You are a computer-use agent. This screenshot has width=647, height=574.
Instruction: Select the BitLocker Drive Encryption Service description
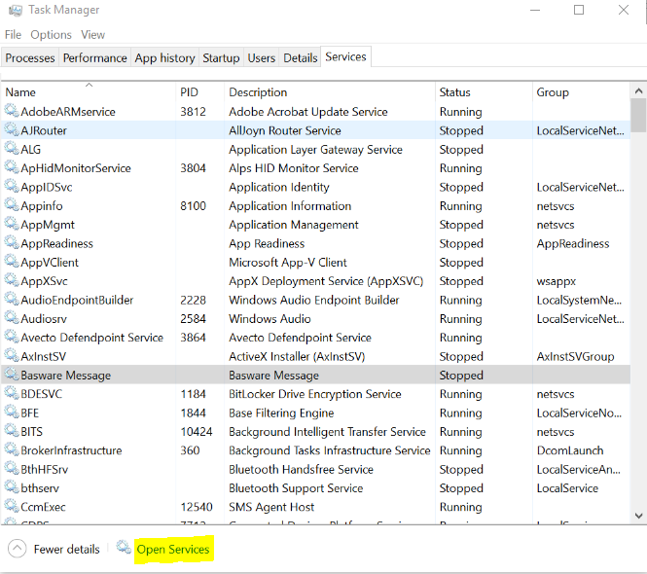pyautogui.click(x=315, y=394)
